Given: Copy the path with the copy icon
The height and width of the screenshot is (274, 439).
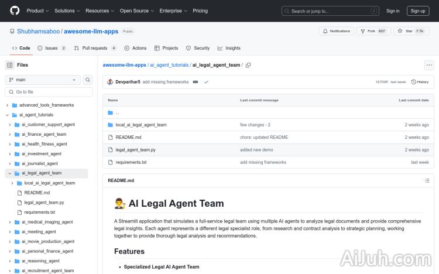Looking at the screenshot, I should [x=248, y=65].
